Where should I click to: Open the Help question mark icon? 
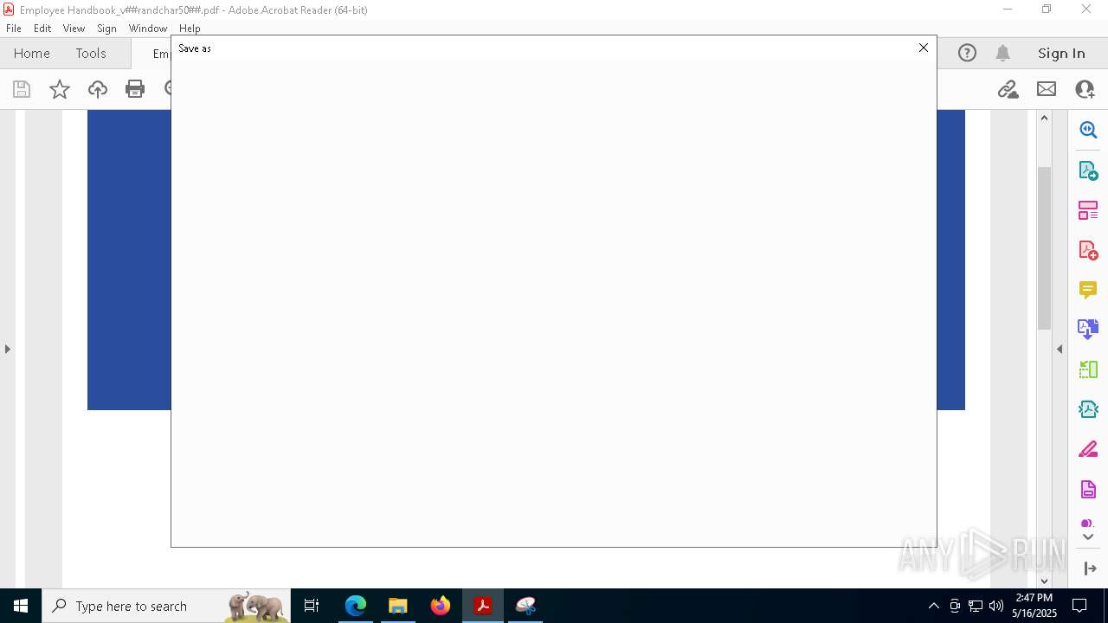967,53
